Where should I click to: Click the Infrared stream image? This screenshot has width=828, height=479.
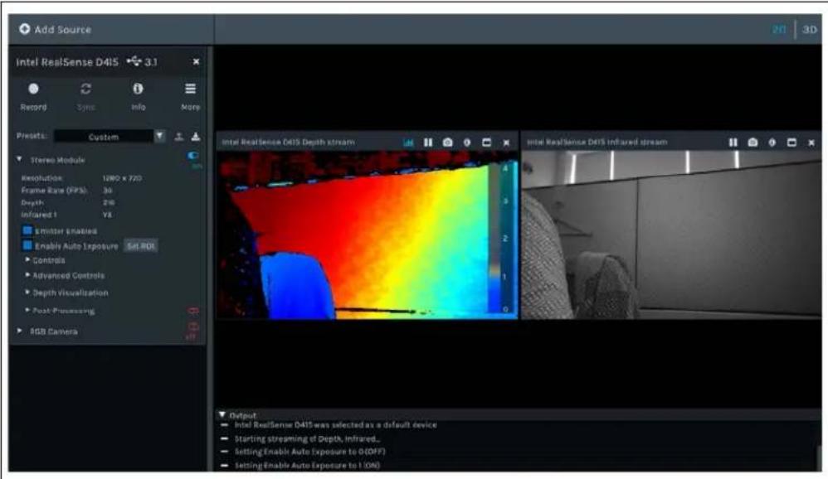pos(671,235)
